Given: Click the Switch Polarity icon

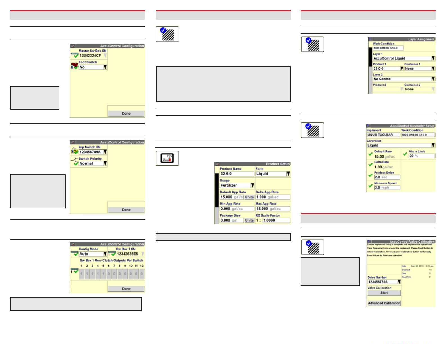Looking at the screenshot, I should tap(74, 162).
